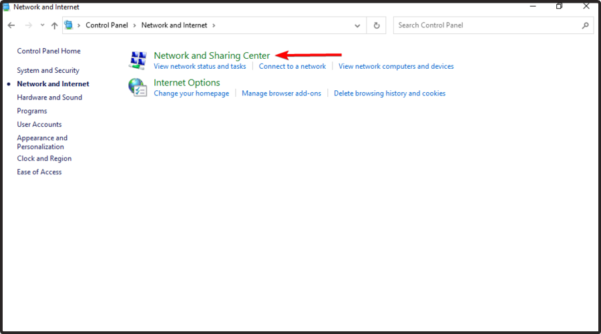Open Clock and Region category
The image size is (601, 334).
point(44,158)
